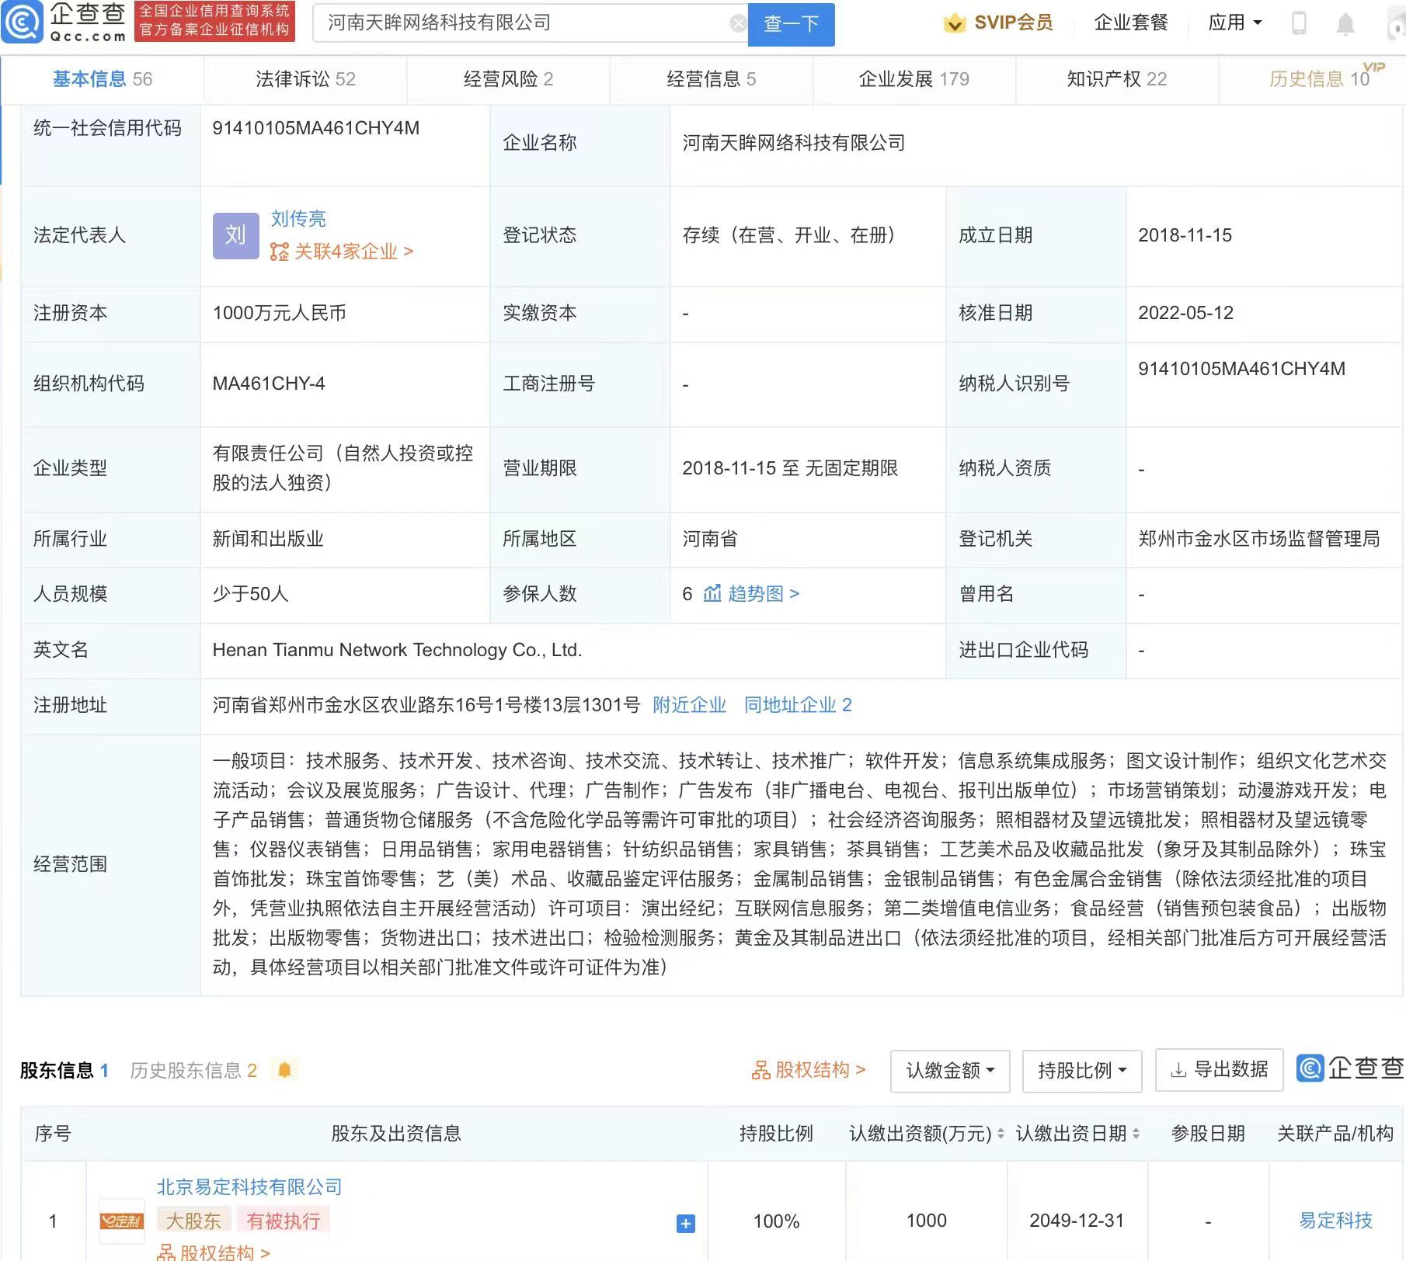1406x1261 pixels.
Task: Open 股权结构 link under shareholder
Action: pos(214,1252)
